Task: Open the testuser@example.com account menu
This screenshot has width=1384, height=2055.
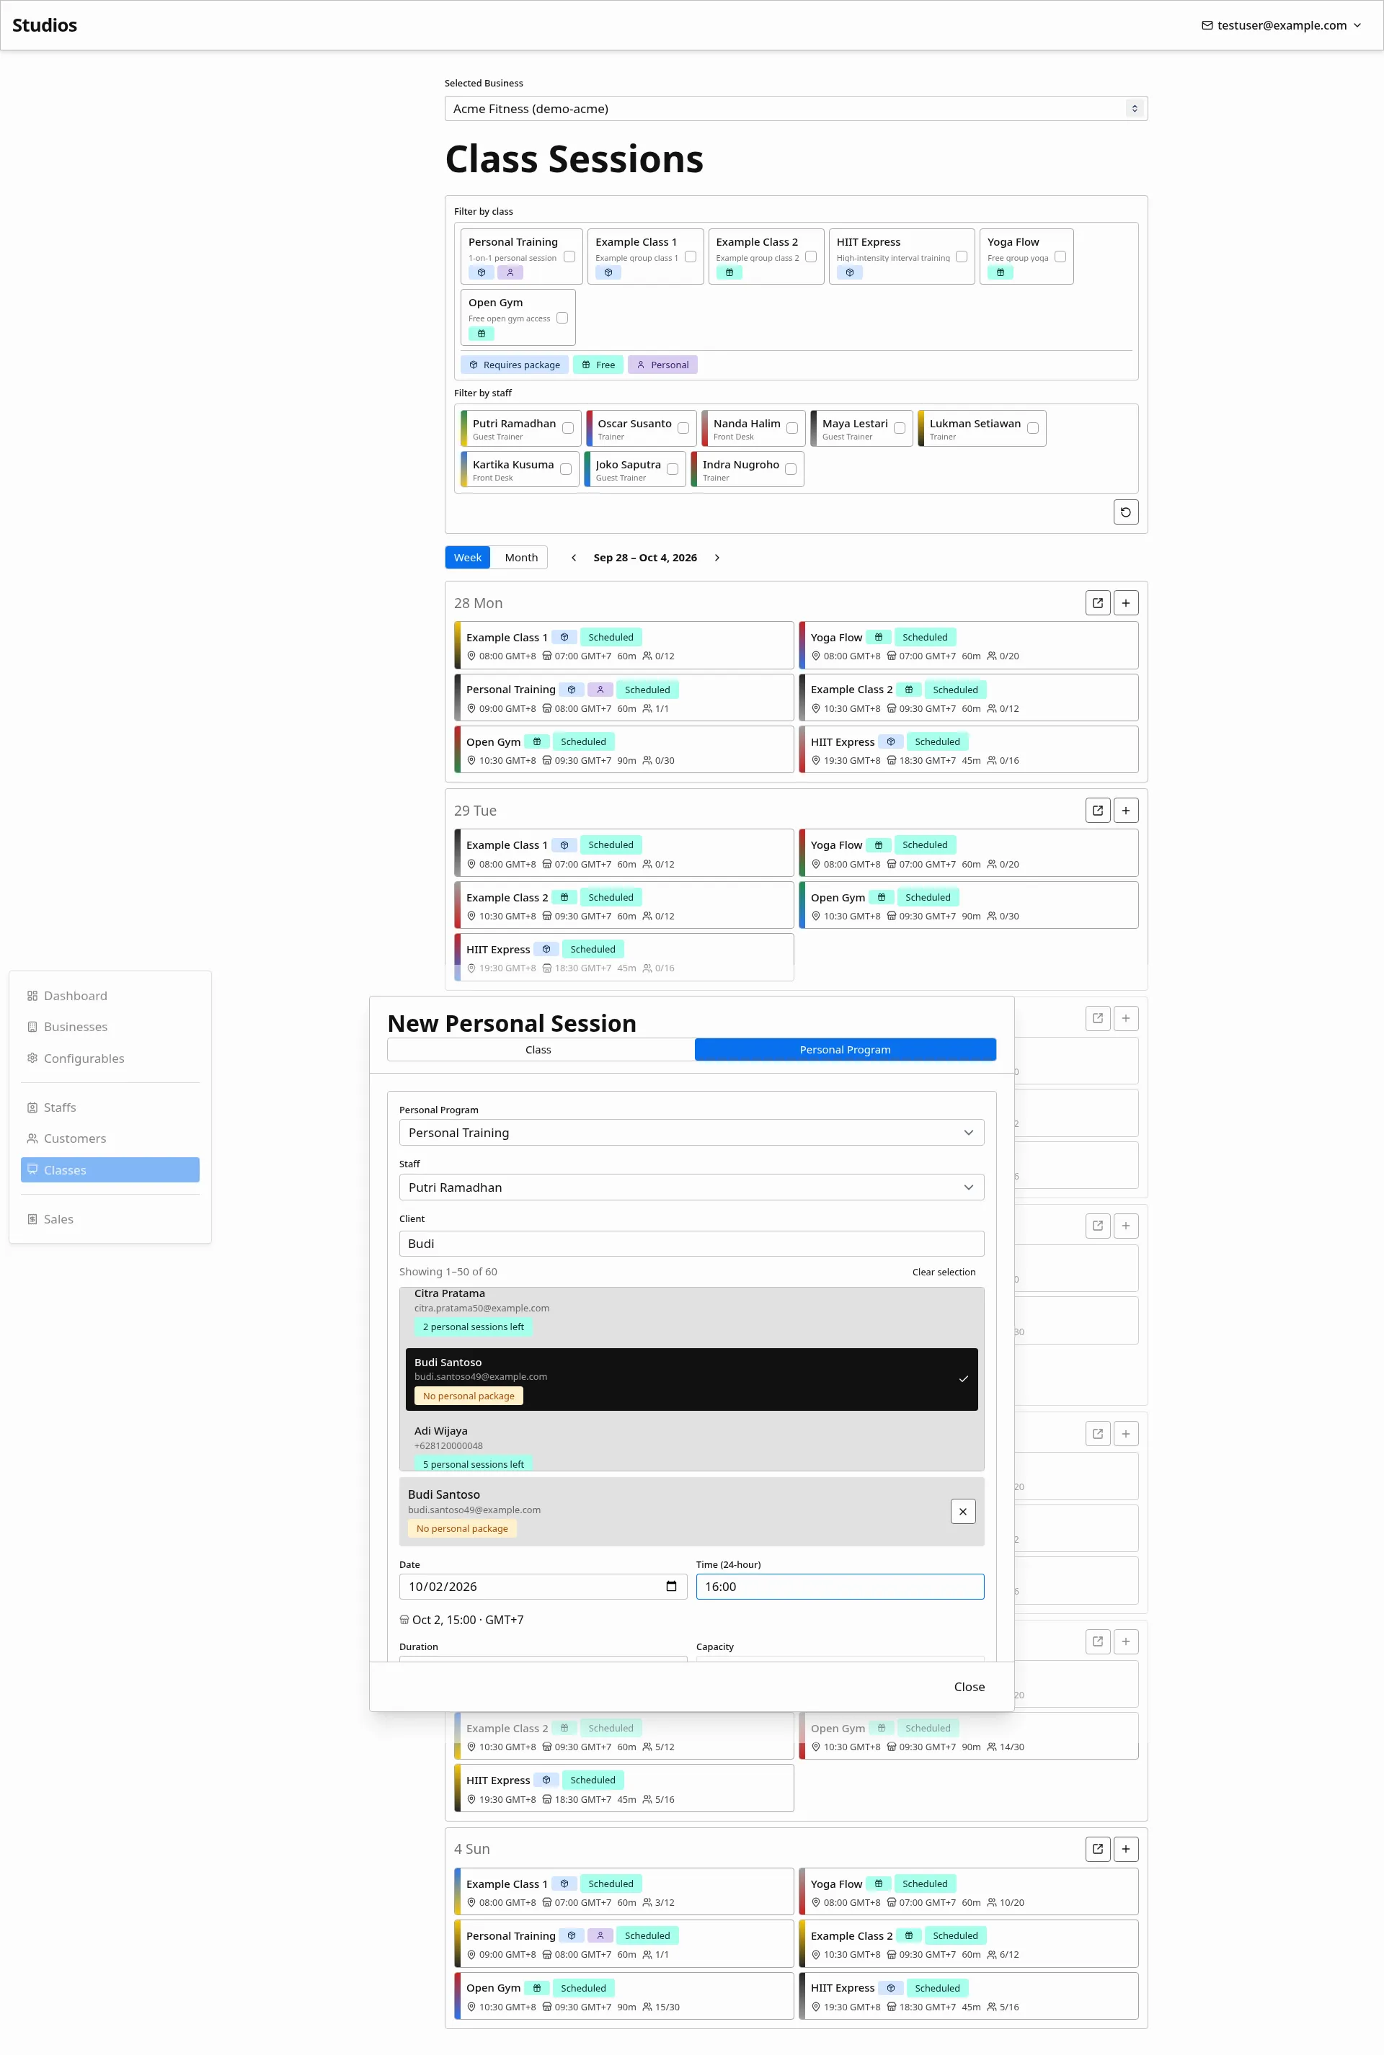Action: coord(1281,26)
